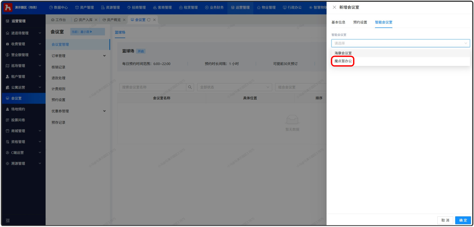Screen dimensions: 474x227
Task: Click the search magnifier icon for 会议室名称
Action: click(x=190, y=87)
